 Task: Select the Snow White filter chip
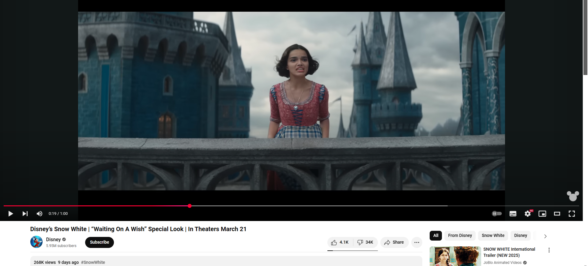click(493, 236)
